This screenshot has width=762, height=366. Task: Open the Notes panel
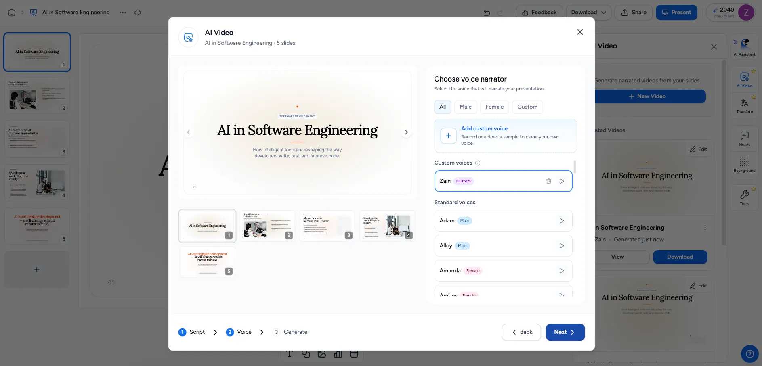tap(744, 138)
